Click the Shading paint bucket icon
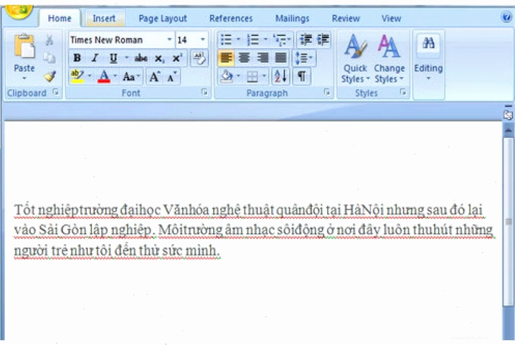This screenshot has width=515, height=345. (227, 77)
